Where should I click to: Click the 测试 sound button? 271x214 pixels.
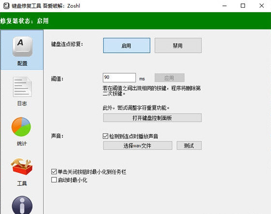coord(189,146)
